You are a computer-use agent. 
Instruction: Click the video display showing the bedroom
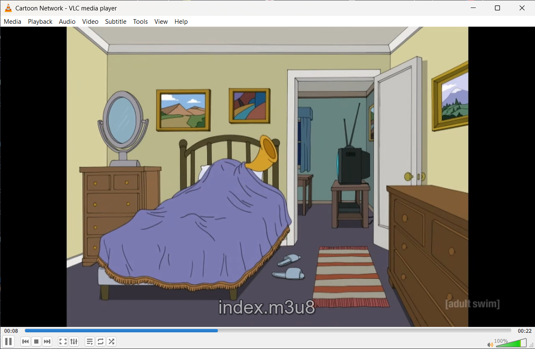point(267,177)
